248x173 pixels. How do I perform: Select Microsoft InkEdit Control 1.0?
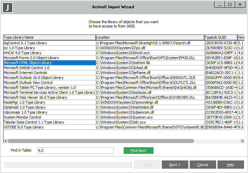click(49, 68)
